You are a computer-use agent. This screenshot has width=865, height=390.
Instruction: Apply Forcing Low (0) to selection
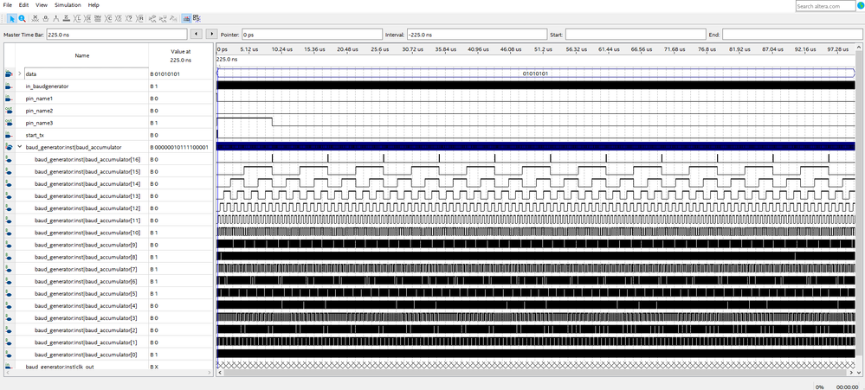point(45,18)
